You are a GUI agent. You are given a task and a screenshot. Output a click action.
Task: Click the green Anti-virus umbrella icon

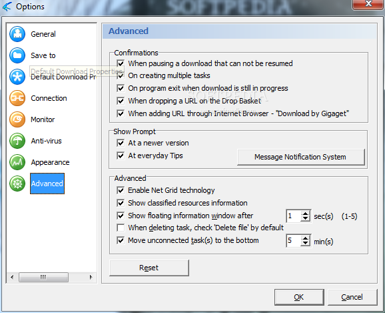point(17,141)
